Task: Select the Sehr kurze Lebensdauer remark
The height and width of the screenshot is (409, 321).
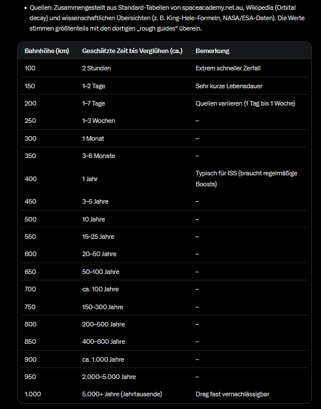Action: 229,86
